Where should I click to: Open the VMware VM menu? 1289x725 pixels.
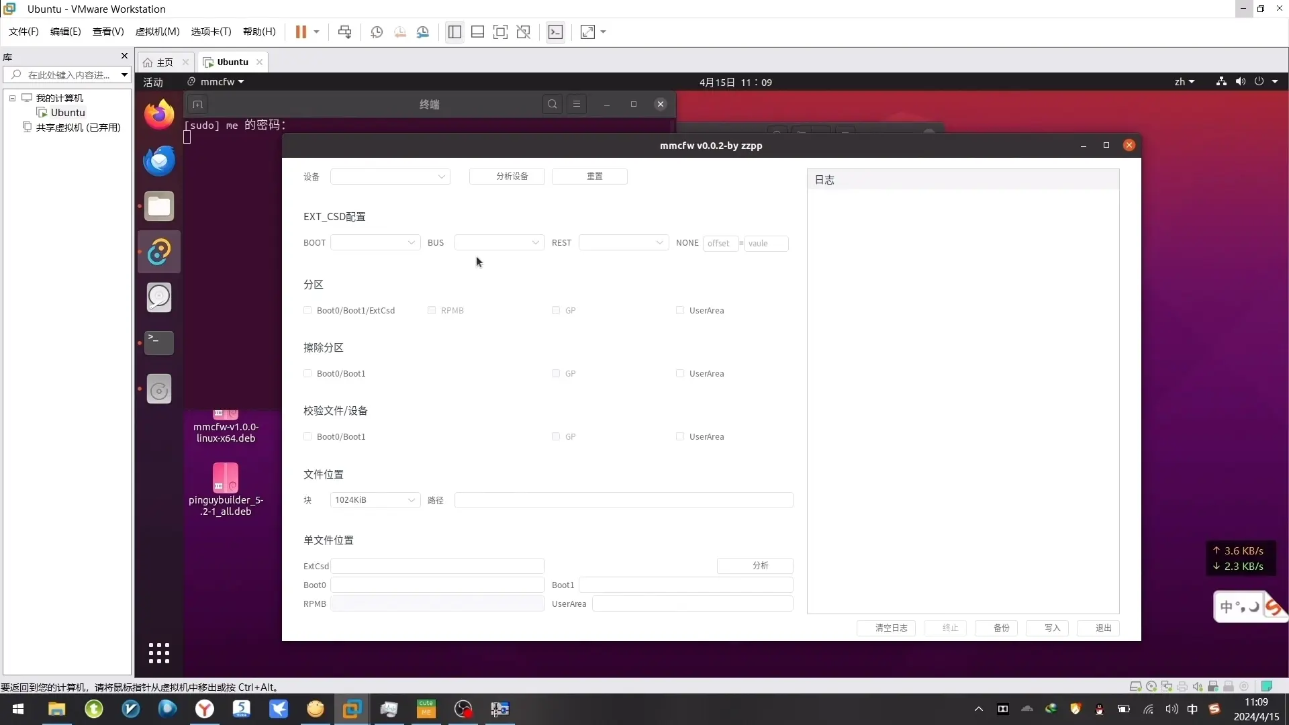click(157, 32)
